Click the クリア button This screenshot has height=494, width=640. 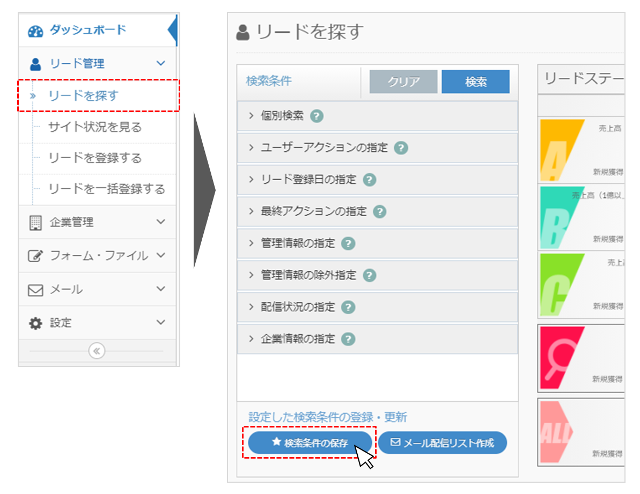(403, 82)
